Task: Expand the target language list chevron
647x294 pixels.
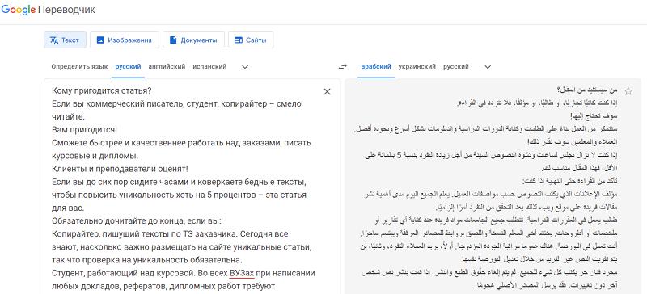Action: 488,67
